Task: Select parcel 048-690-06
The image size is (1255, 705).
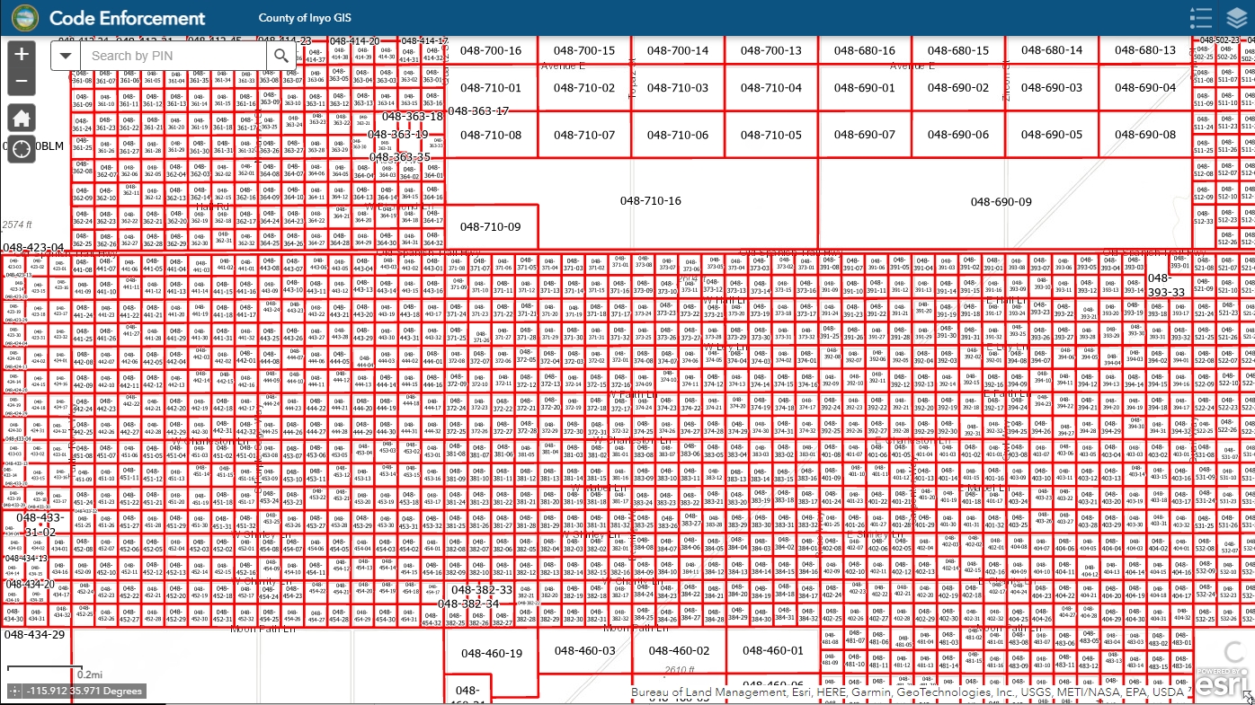Action: point(957,135)
